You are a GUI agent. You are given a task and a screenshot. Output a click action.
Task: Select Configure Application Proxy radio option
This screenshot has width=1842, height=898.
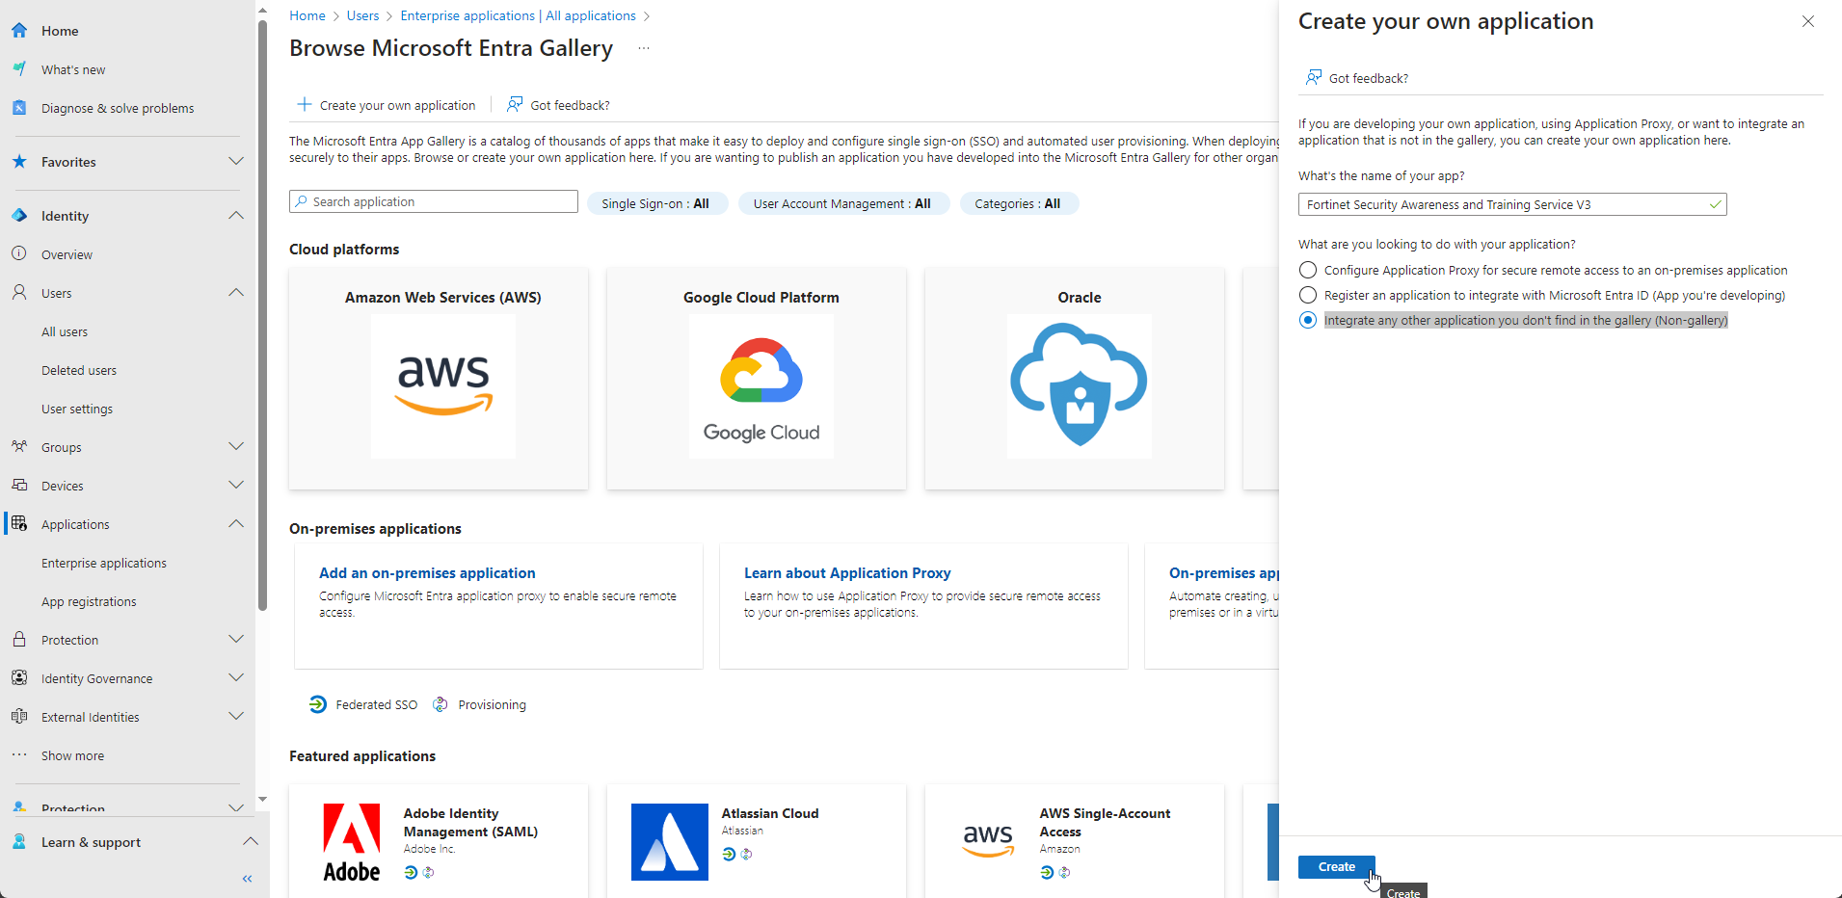pos(1308,270)
